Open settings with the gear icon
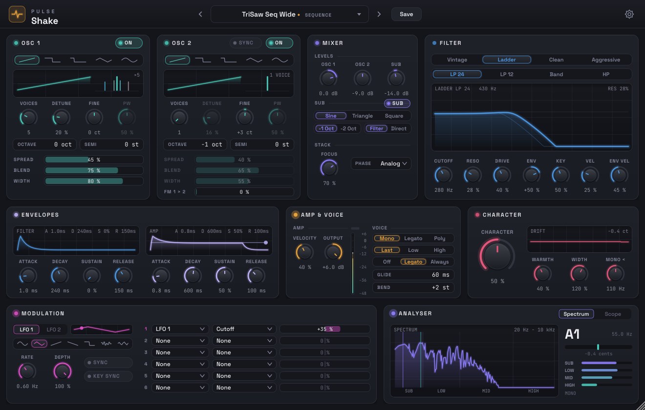 (629, 14)
